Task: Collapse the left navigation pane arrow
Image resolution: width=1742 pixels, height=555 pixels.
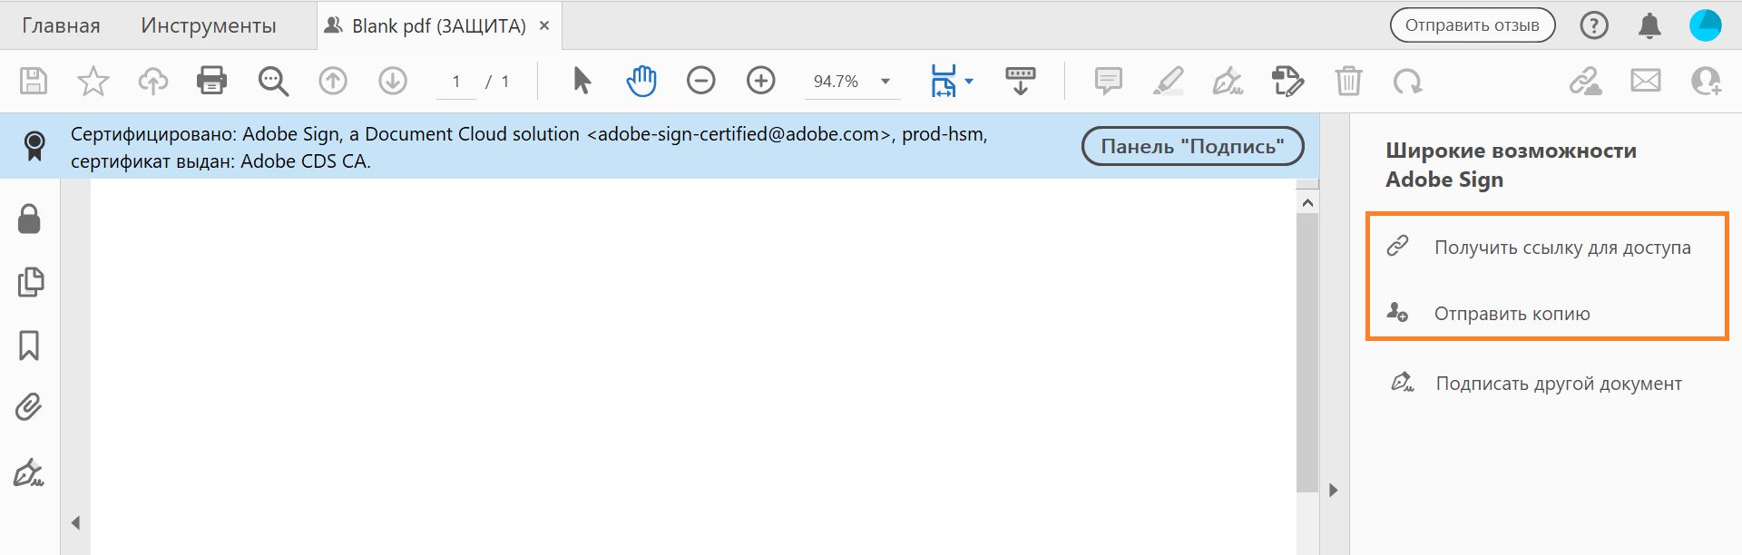Action: click(x=76, y=522)
